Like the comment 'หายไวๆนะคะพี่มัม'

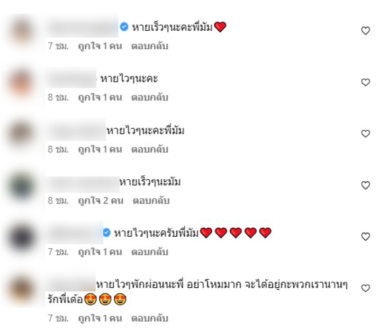[x=365, y=133]
